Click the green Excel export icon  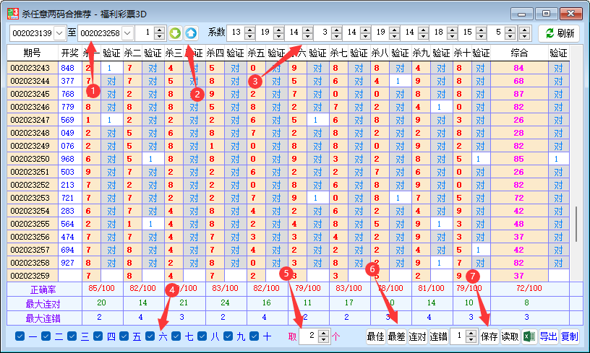click(x=529, y=336)
